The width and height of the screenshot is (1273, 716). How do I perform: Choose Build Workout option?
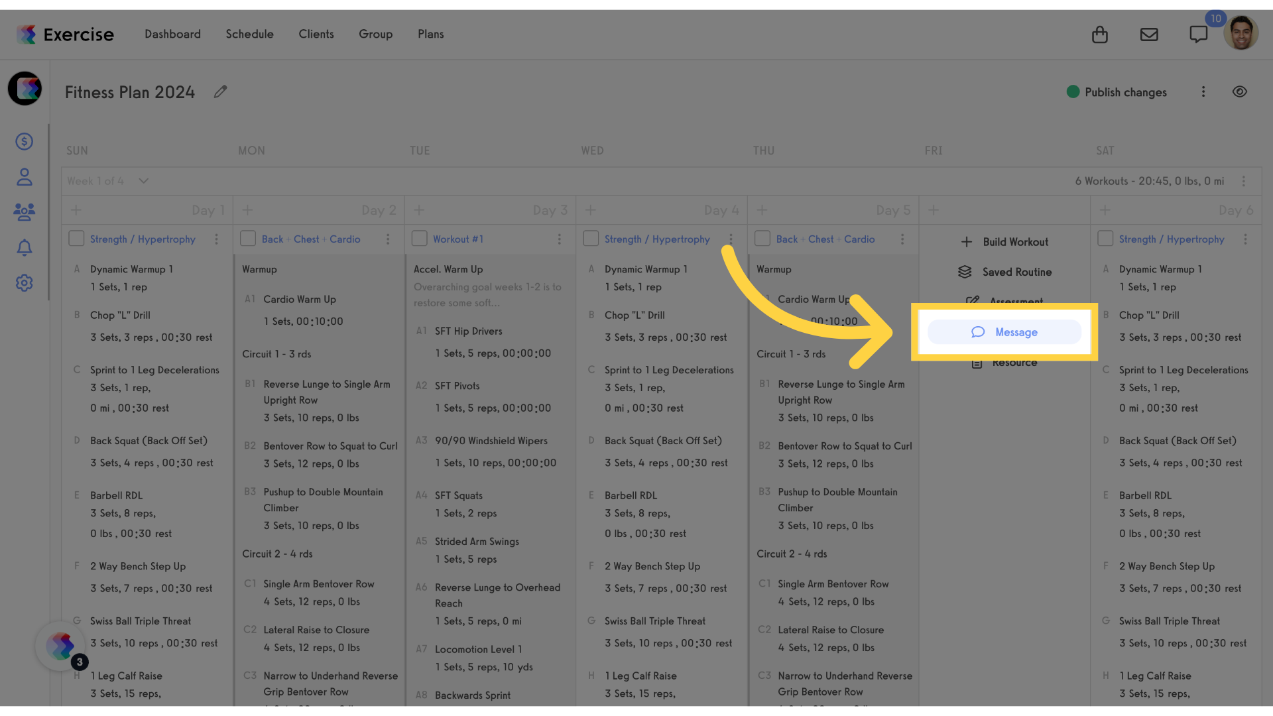(1004, 242)
